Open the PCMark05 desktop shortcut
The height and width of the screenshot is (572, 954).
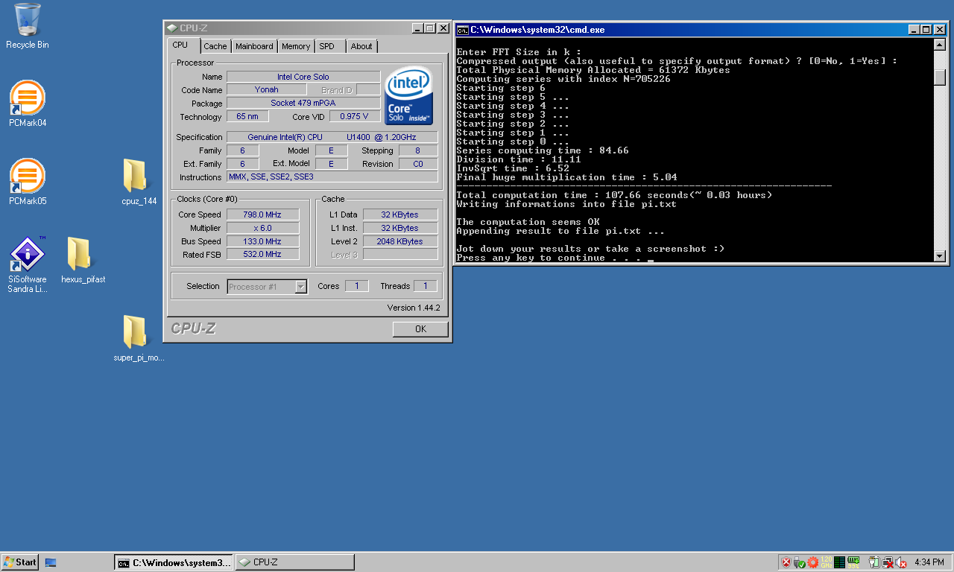coord(28,182)
